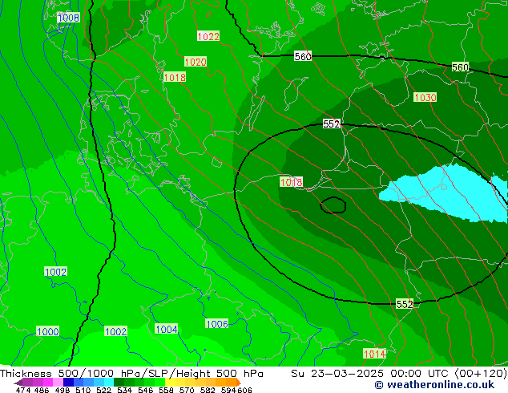Click the forecast date 'Su 23-03-2025 00:00 UTC'
Screen dimensions: 508x393
(x=371, y=374)
